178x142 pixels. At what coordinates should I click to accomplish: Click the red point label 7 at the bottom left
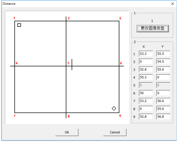15,116
